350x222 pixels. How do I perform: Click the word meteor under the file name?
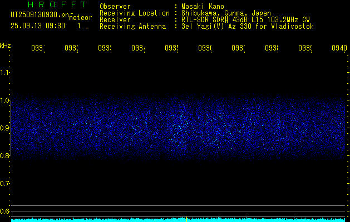(x=81, y=18)
